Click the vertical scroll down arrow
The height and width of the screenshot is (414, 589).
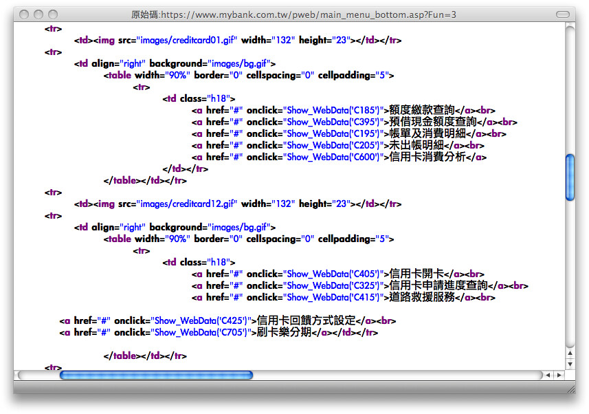(570, 364)
